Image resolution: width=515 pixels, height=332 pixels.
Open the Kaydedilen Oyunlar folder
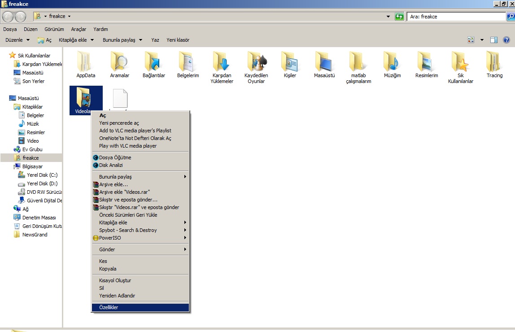[256, 61]
